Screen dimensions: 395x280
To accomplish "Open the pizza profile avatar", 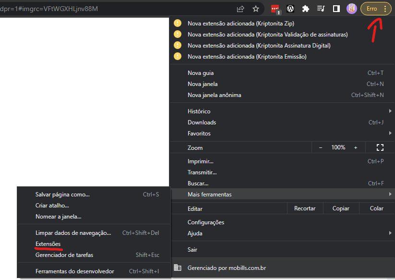I will (352, 9).
